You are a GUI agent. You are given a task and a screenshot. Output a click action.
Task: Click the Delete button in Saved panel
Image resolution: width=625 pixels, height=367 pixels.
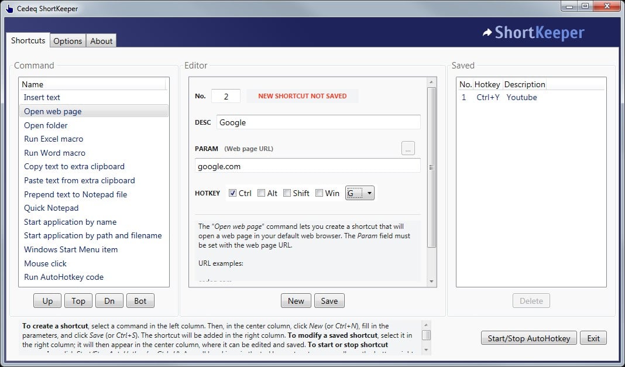[x=531, y=301]
